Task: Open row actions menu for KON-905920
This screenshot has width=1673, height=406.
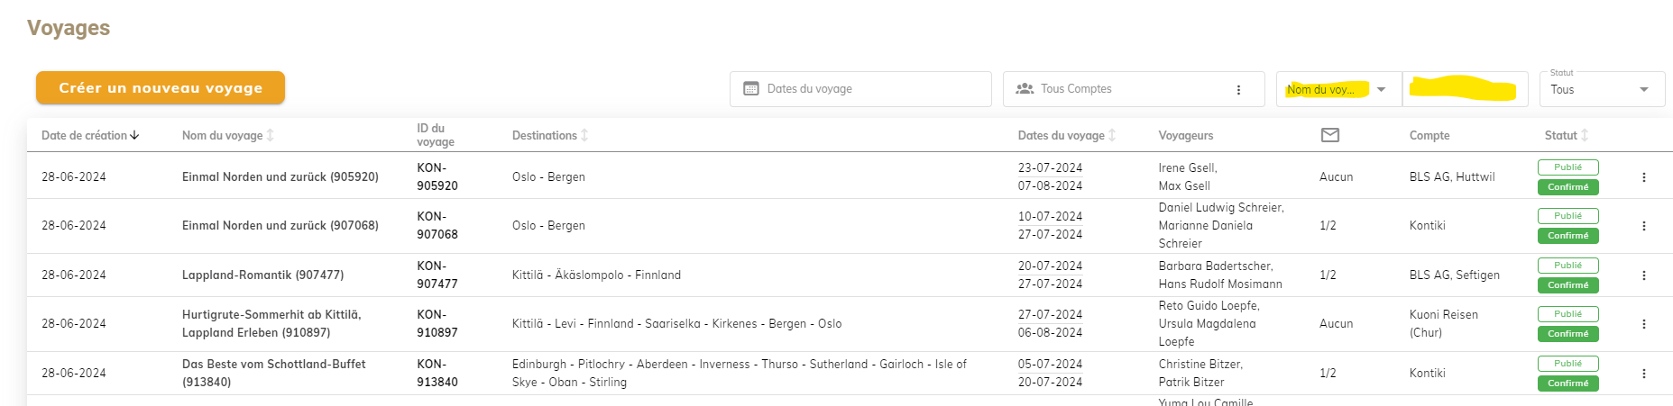Action: pos(1643,177)
